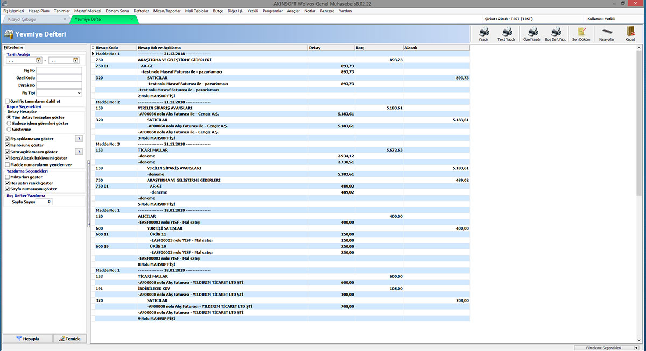646x351 pixels.
Task: Click the Yazdır print icon
Action: pyautogui.click(x=483, y=32)
